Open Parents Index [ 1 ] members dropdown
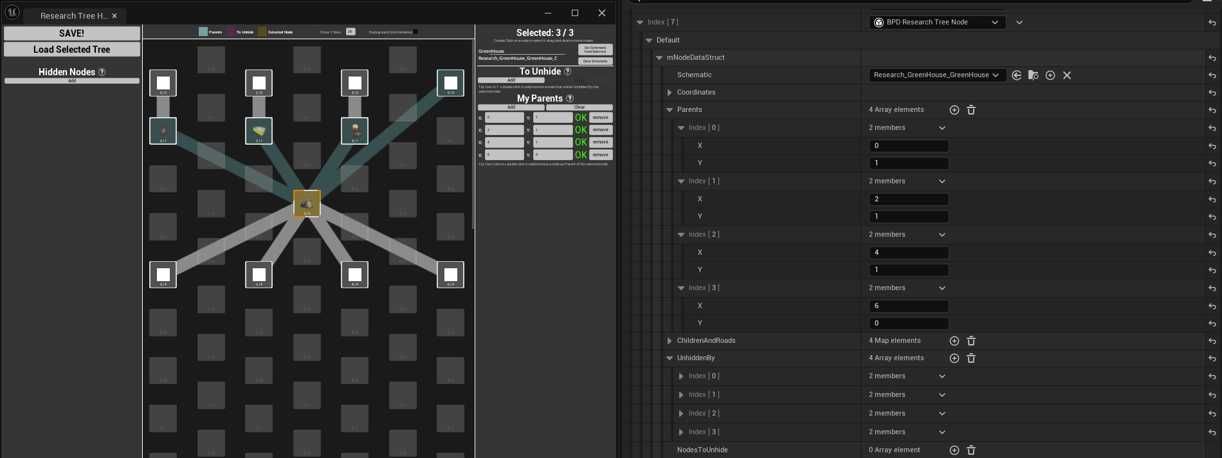The height and width of the screenshot is (458, 1222). click(x=942, y=181)
